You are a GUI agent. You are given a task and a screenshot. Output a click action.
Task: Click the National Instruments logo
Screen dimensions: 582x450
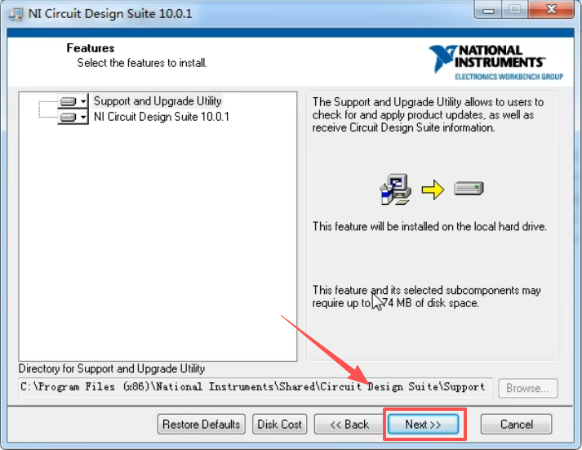click(x=496, y=62)
